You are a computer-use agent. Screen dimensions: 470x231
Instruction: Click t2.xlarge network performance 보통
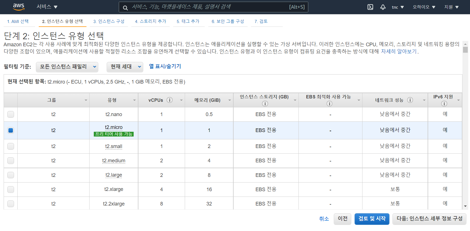(x=395, y=189)
